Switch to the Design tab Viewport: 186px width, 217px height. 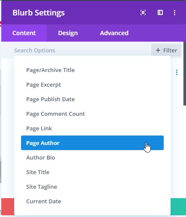[68, 33]
